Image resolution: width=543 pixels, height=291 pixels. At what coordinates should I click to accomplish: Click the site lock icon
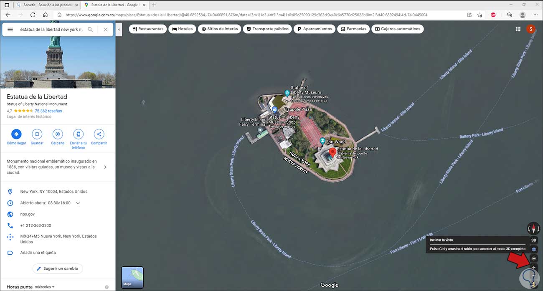[x=59, y=15]
